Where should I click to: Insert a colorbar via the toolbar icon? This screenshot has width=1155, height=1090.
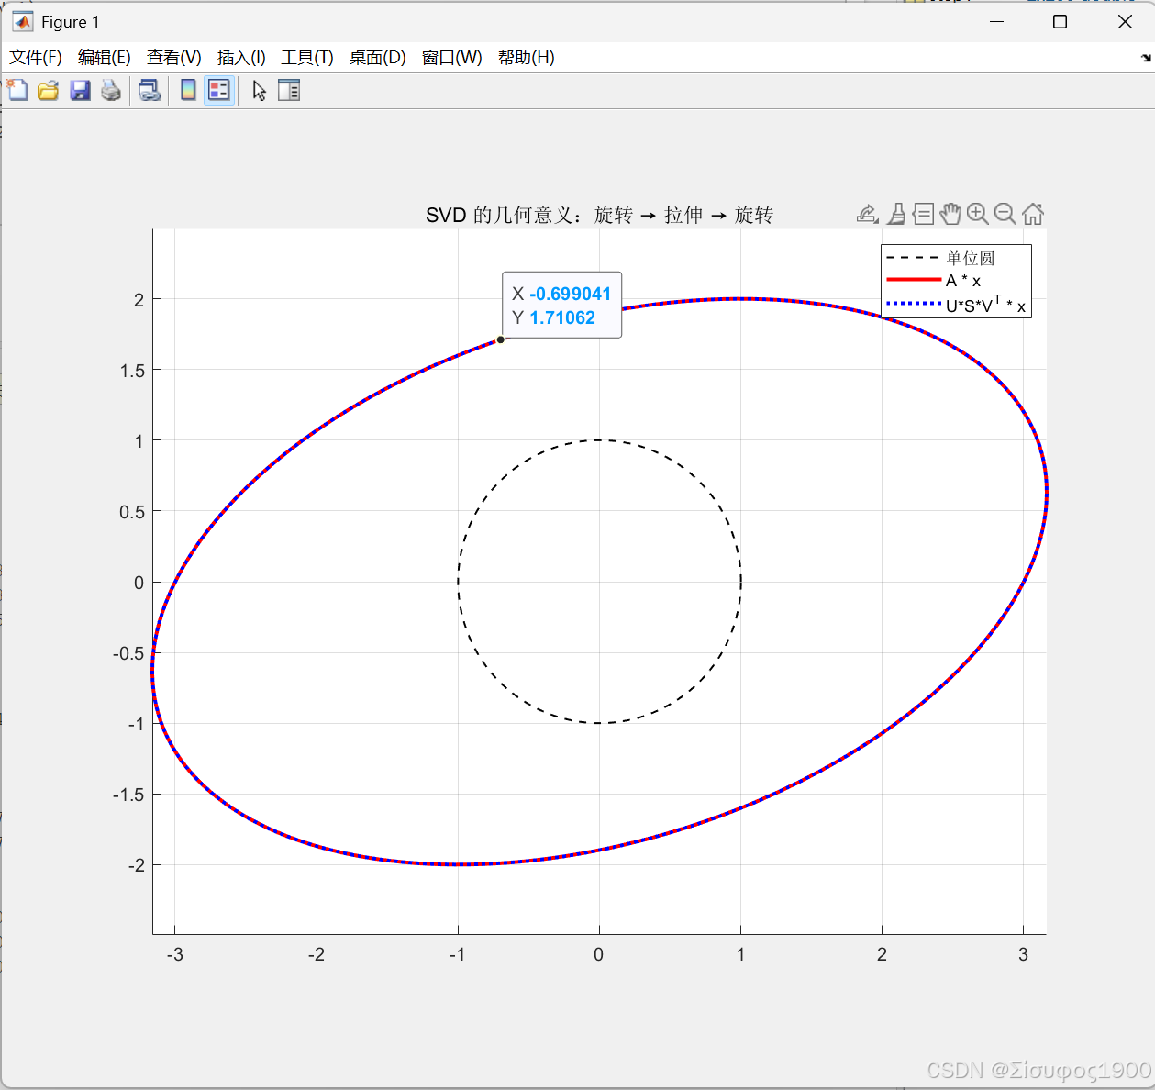pos(187,90)
